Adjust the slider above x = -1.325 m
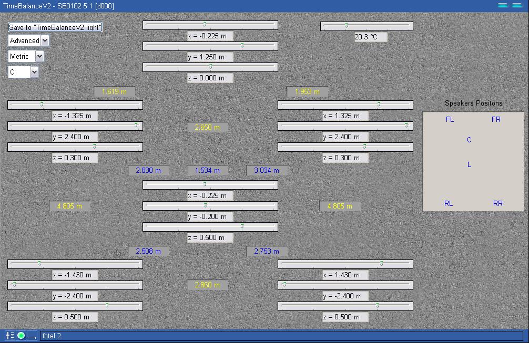The height and width of the screenshot is (343, 529). (x=75, y=105)
